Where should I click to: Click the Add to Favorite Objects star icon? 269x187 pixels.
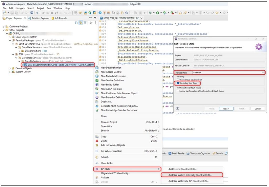coord(97,145)
